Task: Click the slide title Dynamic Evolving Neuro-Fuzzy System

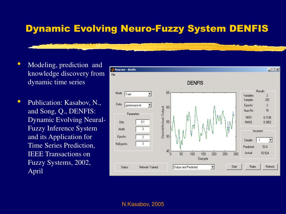Action: (x=147, y=29)
